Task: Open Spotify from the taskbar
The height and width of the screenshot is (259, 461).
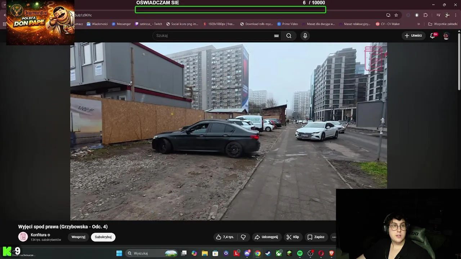Action: point(300,253)
